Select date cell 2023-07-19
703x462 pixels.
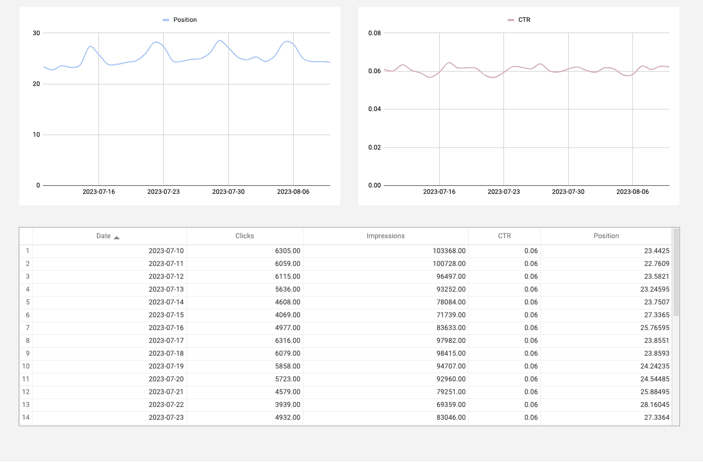coord(166,366)
